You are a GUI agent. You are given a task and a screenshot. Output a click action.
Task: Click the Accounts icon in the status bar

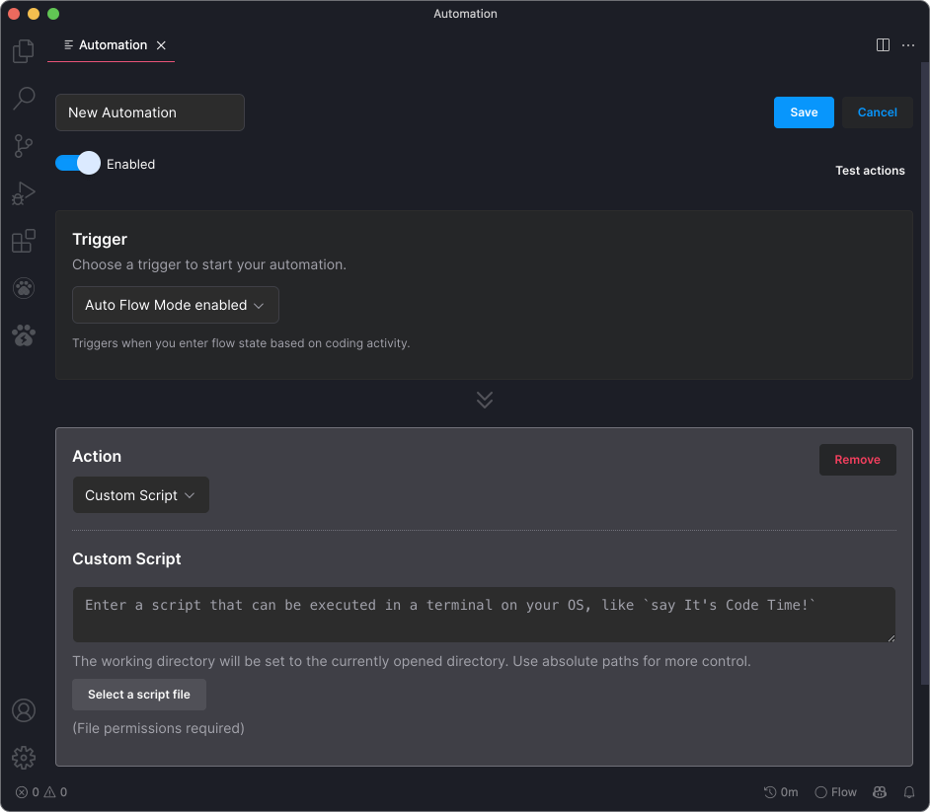pos(23,709)
